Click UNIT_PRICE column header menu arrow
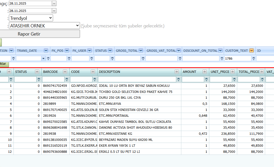 coord(233,72)
